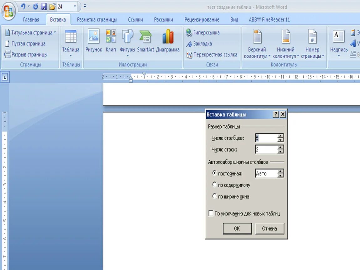360x270 pixels.
Task: Open the Рассылки tab
Action: click(x=163, y=20)
